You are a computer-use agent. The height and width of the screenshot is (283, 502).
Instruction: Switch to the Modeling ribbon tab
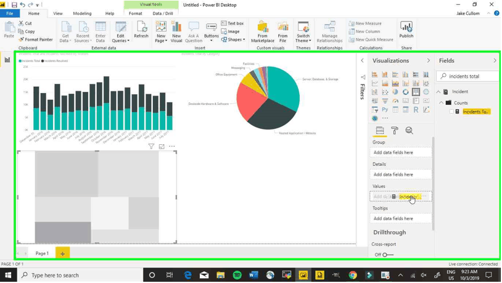pyautogui.click(x=82, y=14)
